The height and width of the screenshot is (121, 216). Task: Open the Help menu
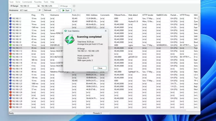click(x=52, y=2)
